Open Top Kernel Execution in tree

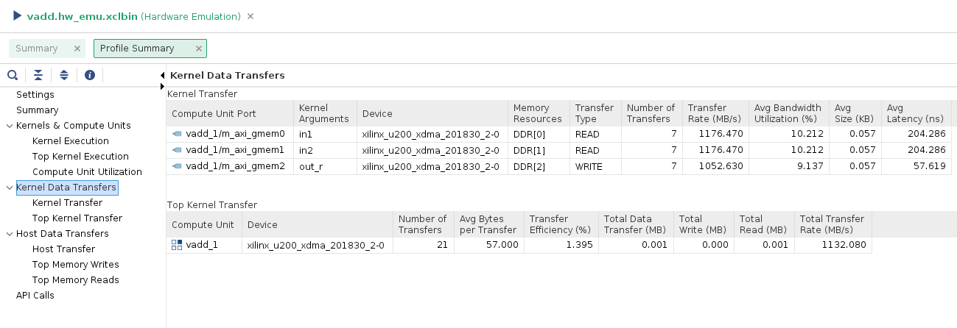click(x=80, y=157)
